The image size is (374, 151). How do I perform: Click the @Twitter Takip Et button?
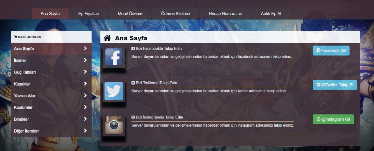click(335, 85)
